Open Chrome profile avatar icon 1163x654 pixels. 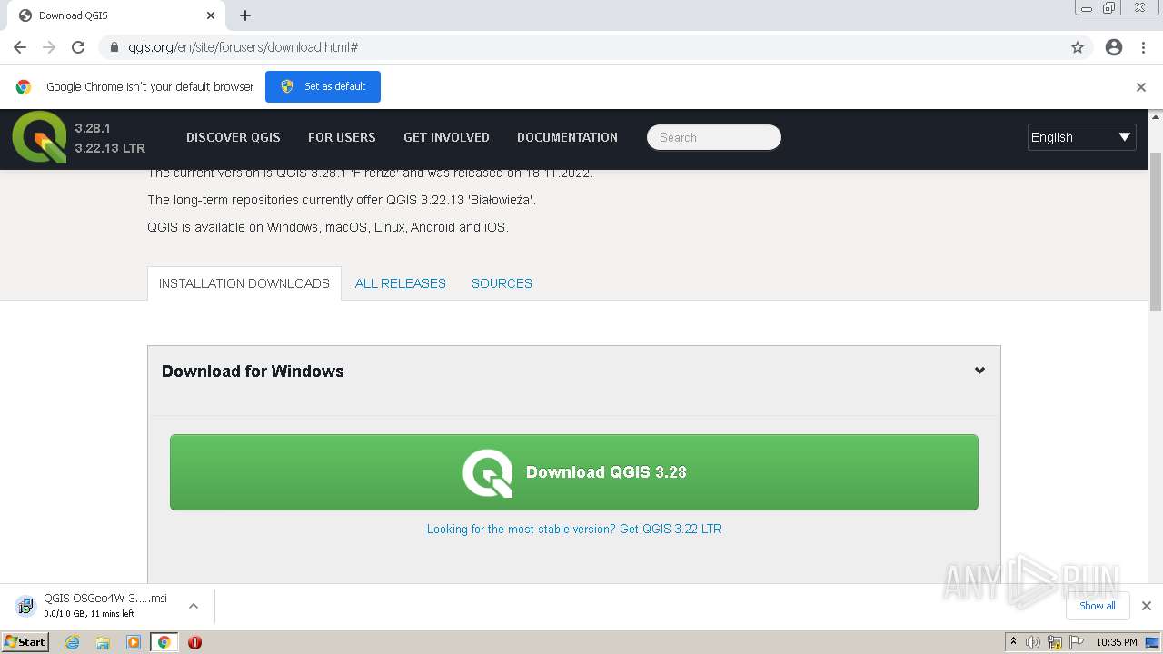(x=1114, y=47)
